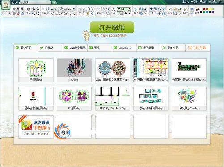Pick the purple color swatch
This screenshot has height=167, width=224.
212,12
